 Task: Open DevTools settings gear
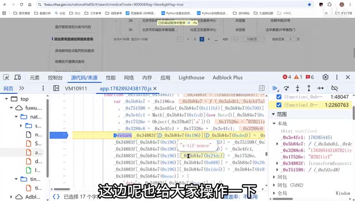[325, 77]
